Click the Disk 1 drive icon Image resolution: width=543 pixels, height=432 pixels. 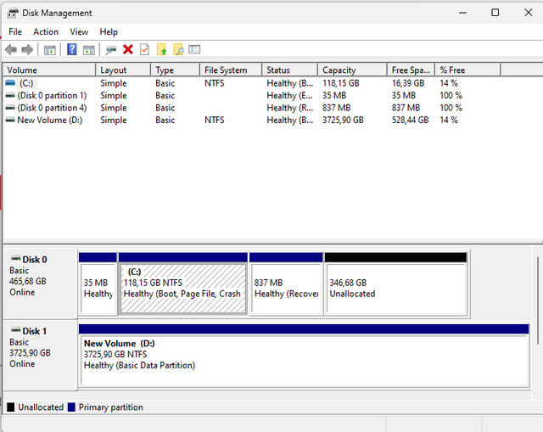[15, 330]
